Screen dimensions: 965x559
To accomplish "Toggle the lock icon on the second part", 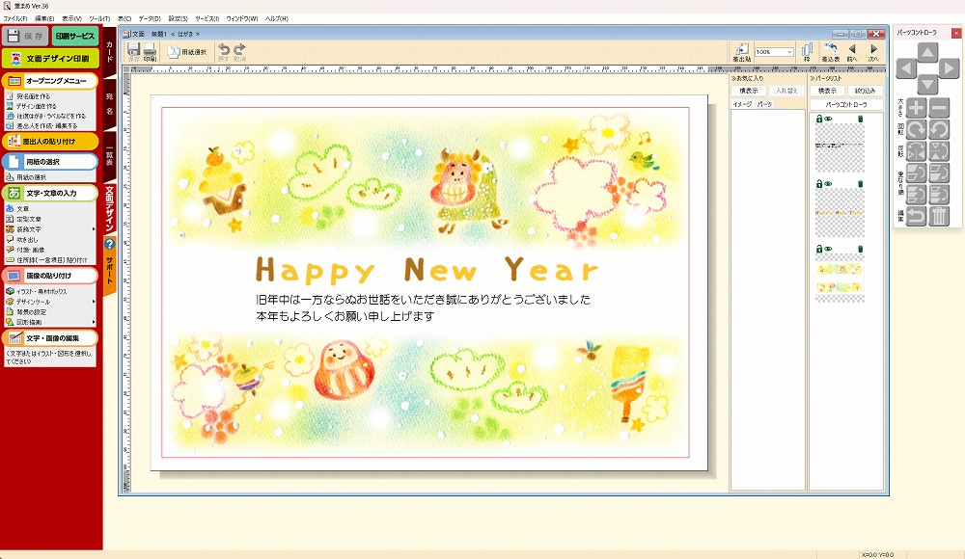I will point(818,183).
